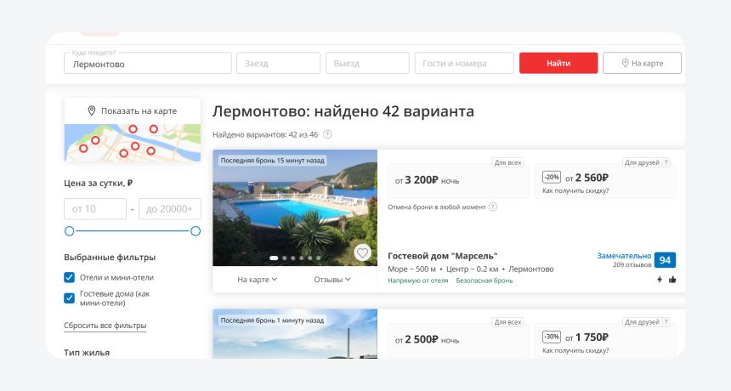Click the 'до 20000+' maximum price field
The width and height of the screenshot is (731, 391).
[x=170, y=209]
